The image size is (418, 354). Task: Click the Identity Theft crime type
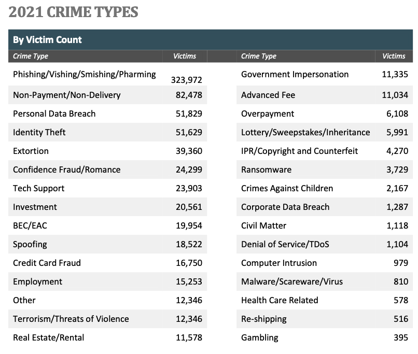[39, 132]
